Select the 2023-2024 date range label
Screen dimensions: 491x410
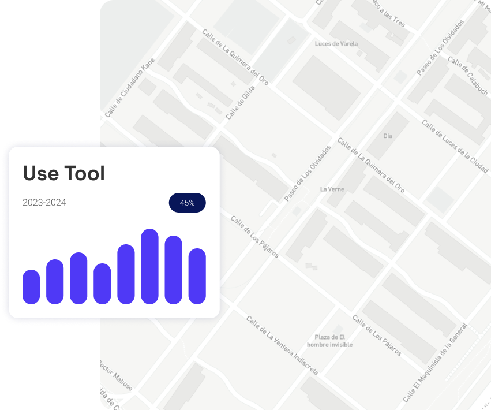[x=44, y=203]
